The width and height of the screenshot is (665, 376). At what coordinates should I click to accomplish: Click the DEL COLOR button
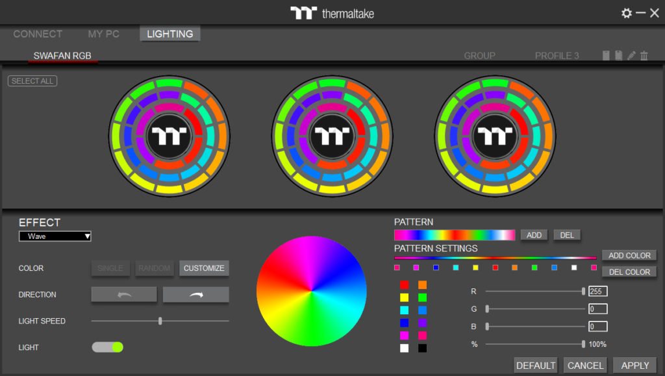[x=629, y=272]
